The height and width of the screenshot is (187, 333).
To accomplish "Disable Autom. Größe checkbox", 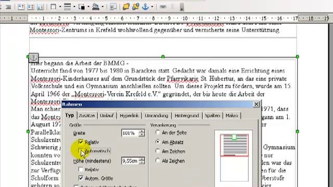I will tap(81, 178).
